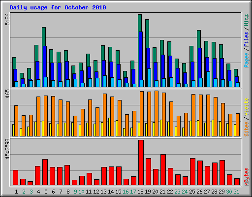The width and height of the screenshot is (252, 197).
Task: Click the red 'KBytes' legend label
Action: click(x=247, y=177)
